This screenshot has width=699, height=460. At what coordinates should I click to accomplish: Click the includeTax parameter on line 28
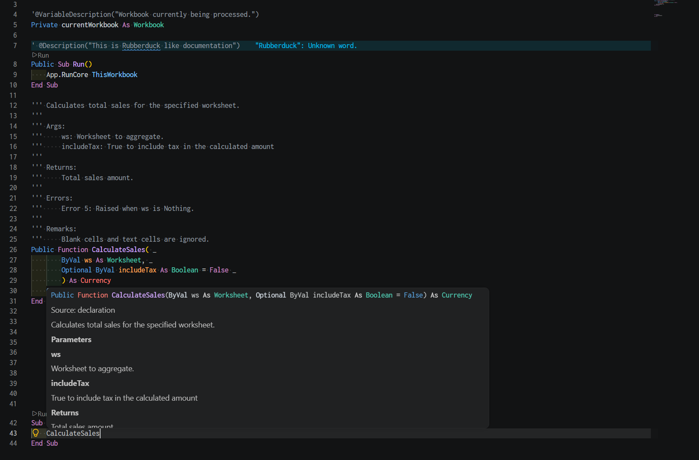tap(137, 270)
